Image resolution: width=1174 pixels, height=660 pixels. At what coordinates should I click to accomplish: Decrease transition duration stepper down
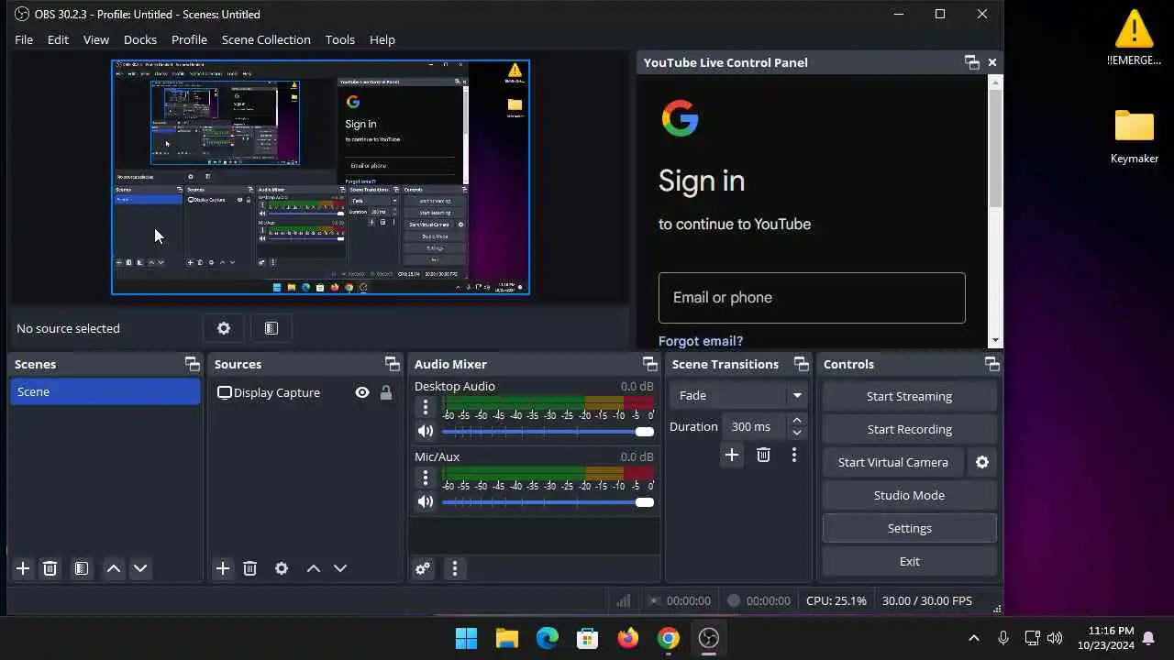pos(797,433)
